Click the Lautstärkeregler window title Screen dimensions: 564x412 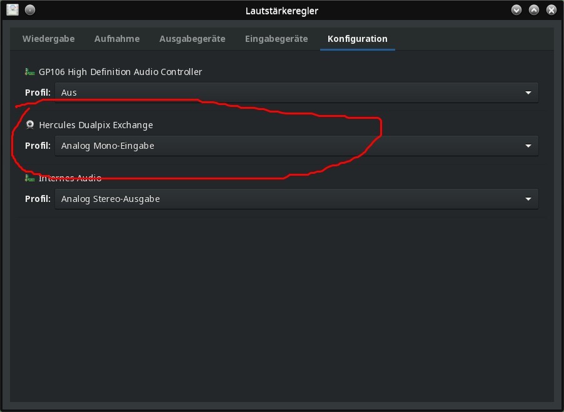pos(282,11)
